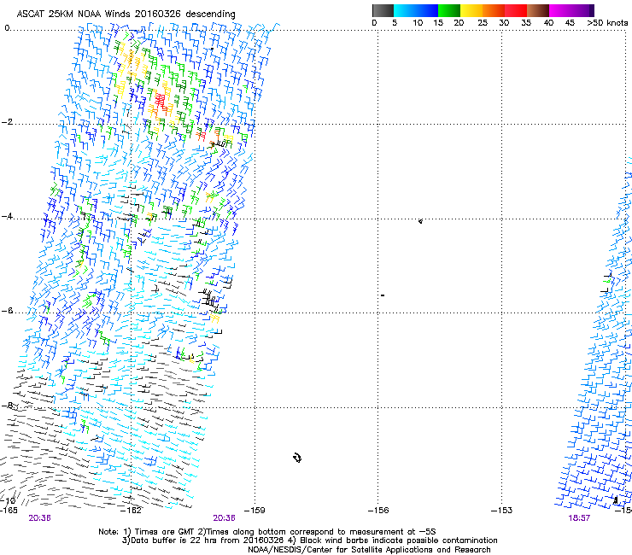Select the '-4' latitude axis label
Image resolution: width=632 pixels, height=555 pixels.
[x=7, y=216]
